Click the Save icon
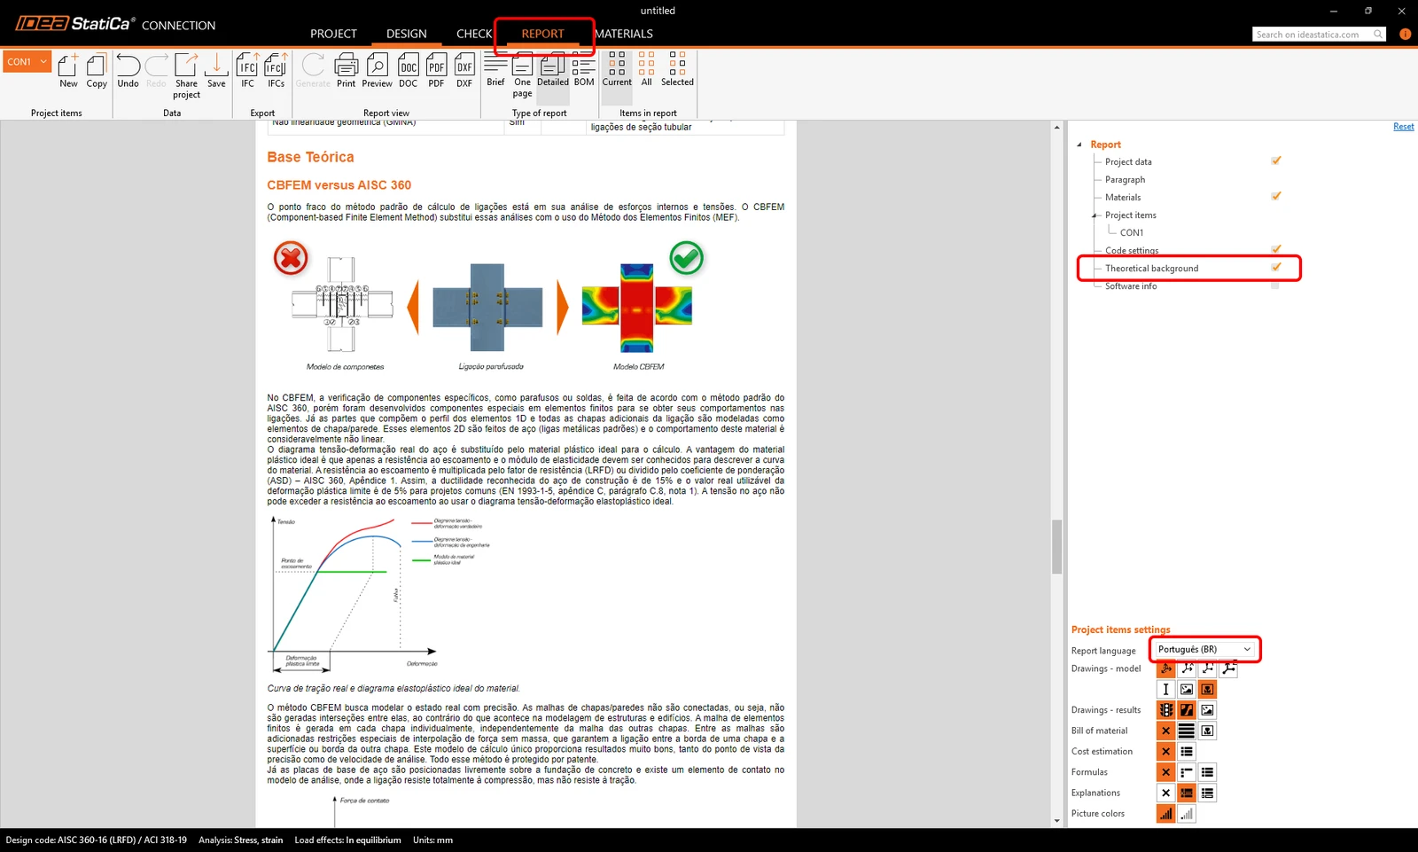This screenshot has width=1418, height=852. [x=216, y=70]
